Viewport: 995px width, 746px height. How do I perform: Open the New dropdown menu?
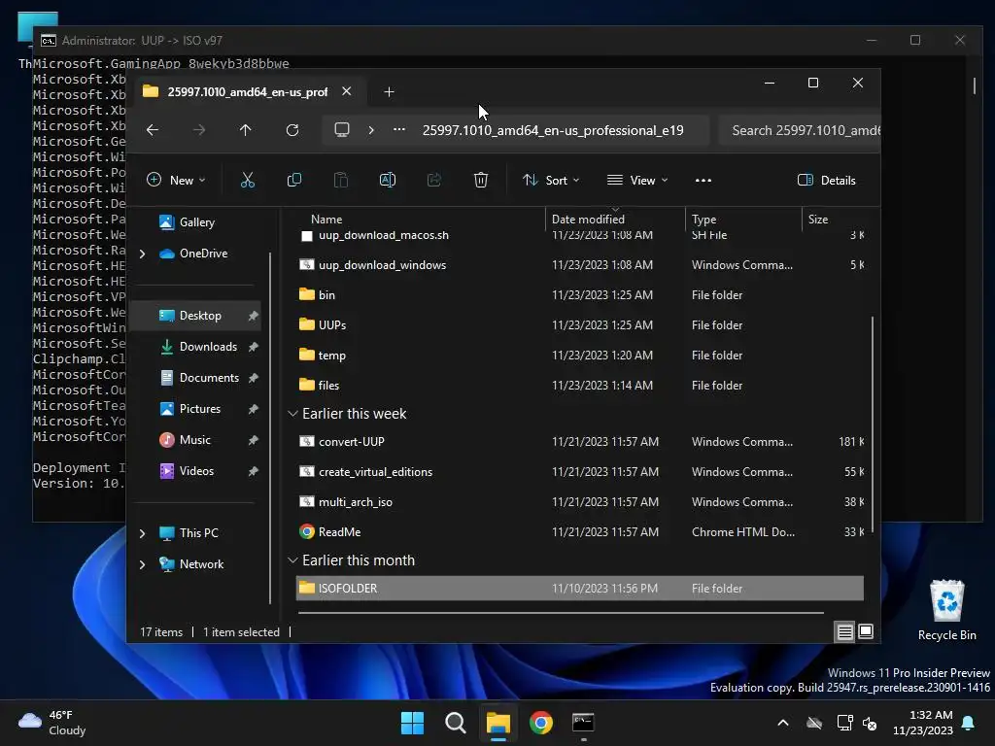(176, 180)
